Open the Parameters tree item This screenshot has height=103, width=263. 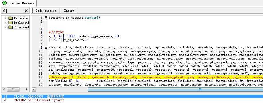pos(21,18)
